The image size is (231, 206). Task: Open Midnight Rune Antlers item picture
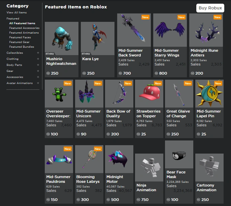pyautogui.click(x=206, y=30)
